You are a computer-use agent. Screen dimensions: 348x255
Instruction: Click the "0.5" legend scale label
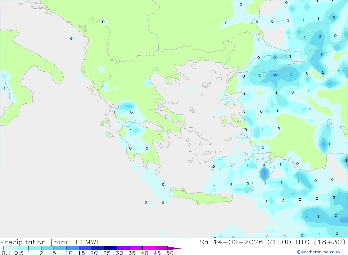point(19,253)
